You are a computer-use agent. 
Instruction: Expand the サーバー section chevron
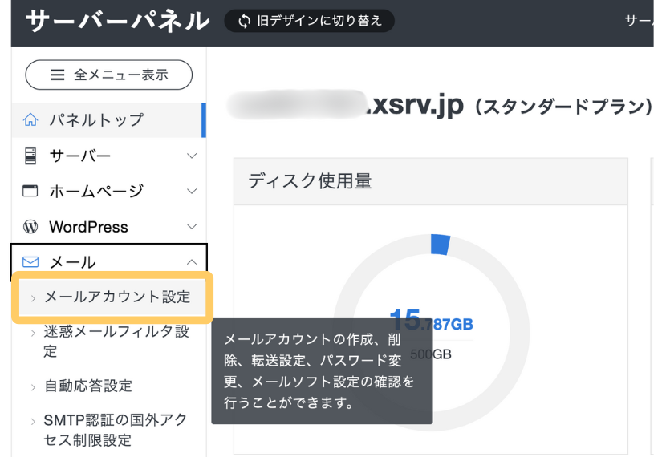click(x=192, y=156)
